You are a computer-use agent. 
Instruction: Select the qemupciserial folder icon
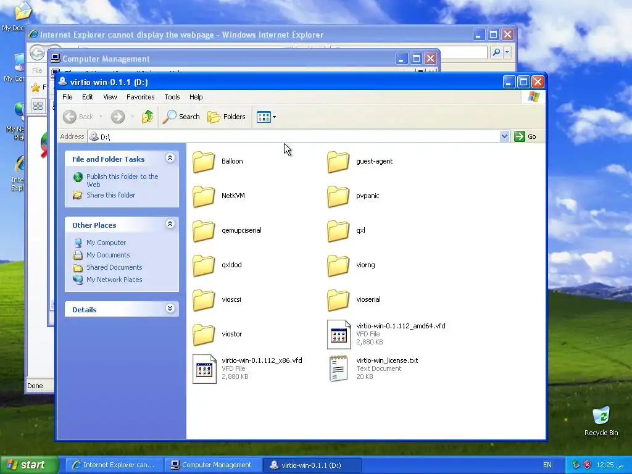click(204, 231)
